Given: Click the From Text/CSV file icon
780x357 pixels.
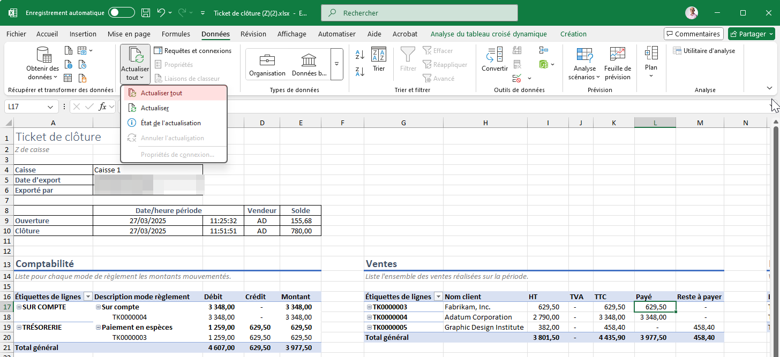Looking at the screenshot, I should tap(68, 51).
